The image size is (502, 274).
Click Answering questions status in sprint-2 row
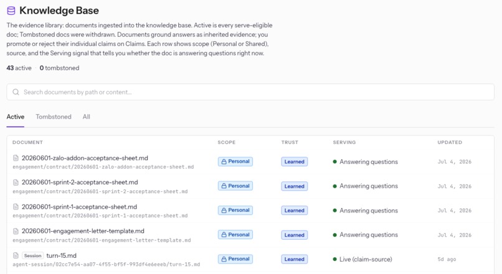(x=366, y=186)
